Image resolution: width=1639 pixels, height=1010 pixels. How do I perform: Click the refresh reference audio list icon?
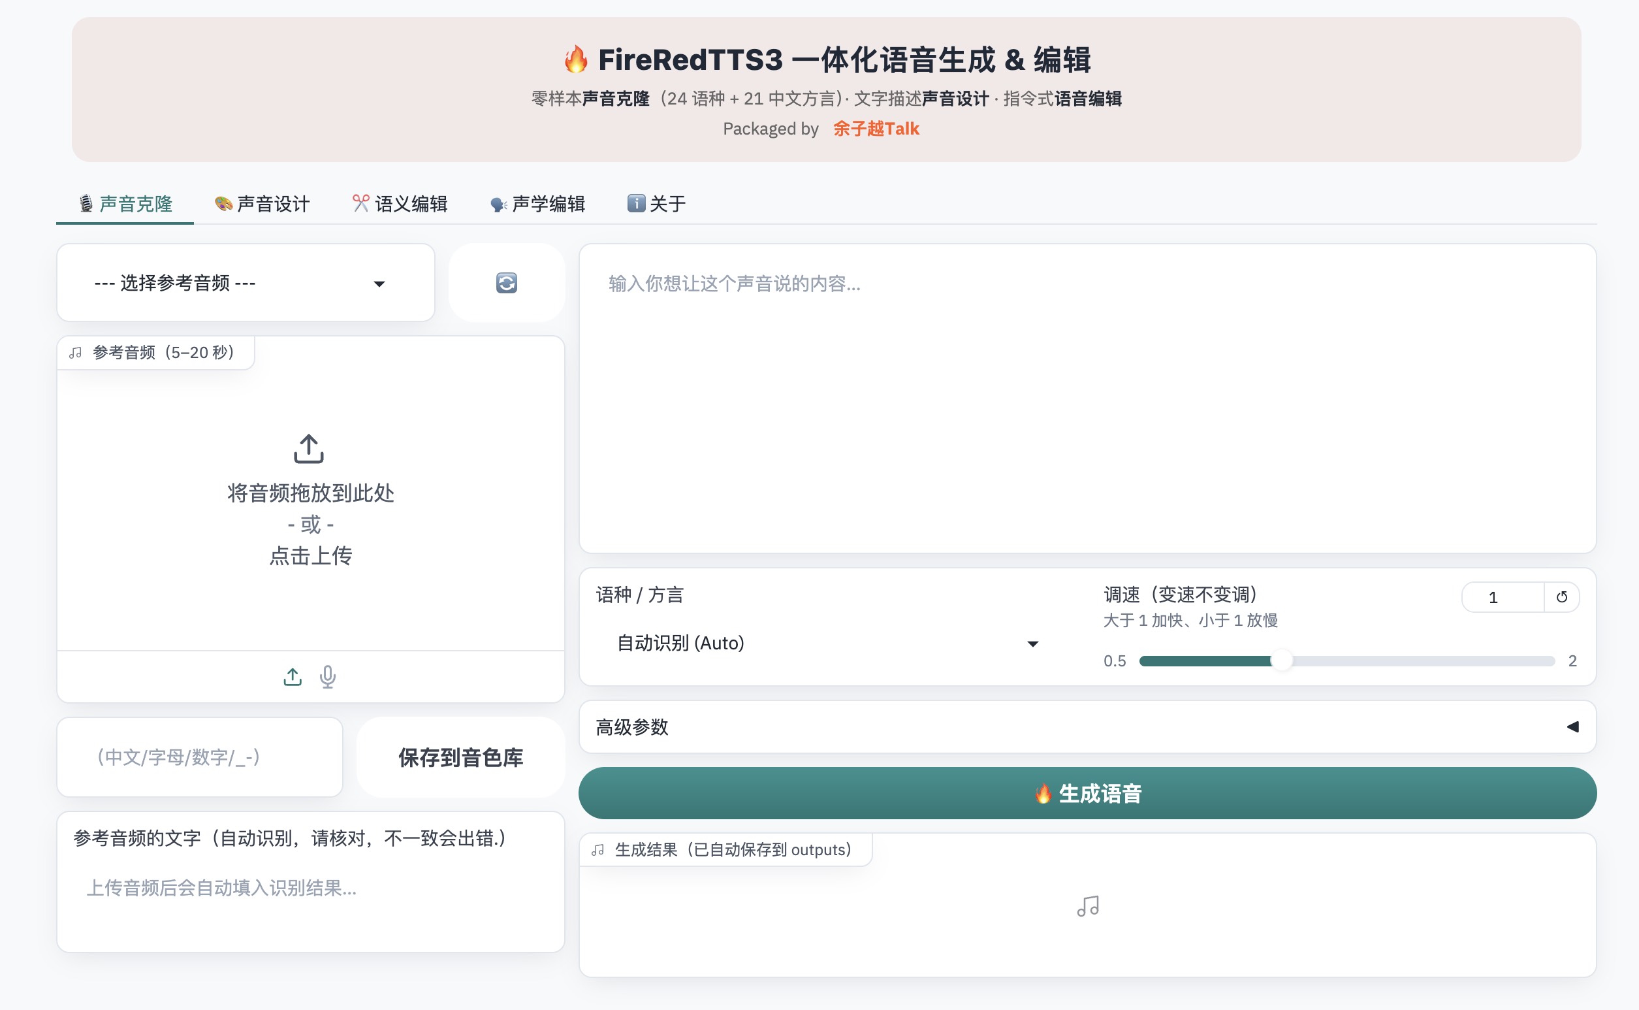pos(507,283)
